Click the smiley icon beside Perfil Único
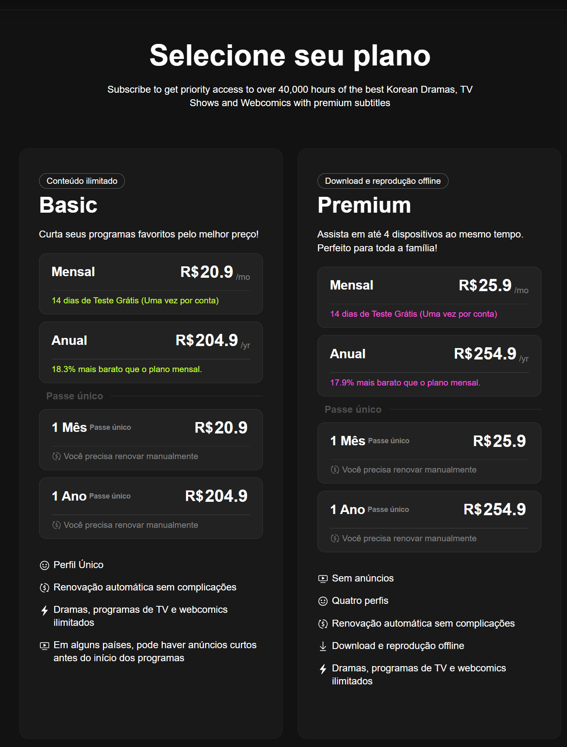The image size is (567, 747). (44, 565)
